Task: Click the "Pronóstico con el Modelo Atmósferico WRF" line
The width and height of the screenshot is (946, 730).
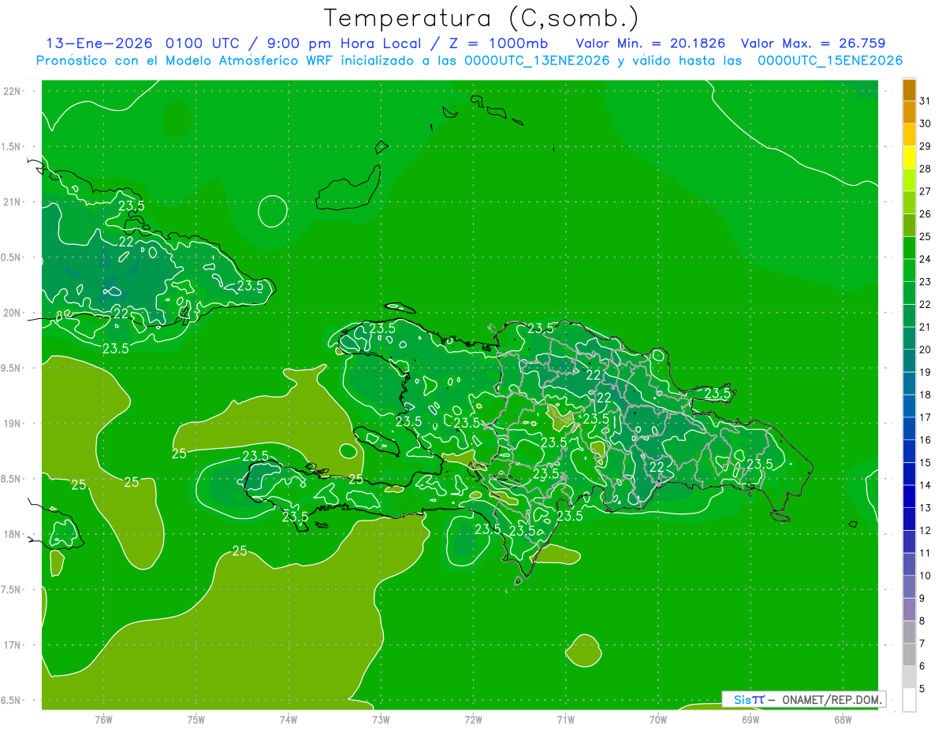Action: click(x=185, y=61)
